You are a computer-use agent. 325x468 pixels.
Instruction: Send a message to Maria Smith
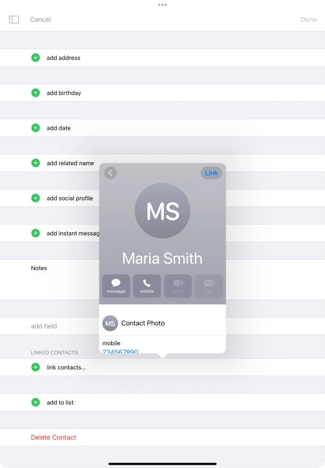[116, 286]
